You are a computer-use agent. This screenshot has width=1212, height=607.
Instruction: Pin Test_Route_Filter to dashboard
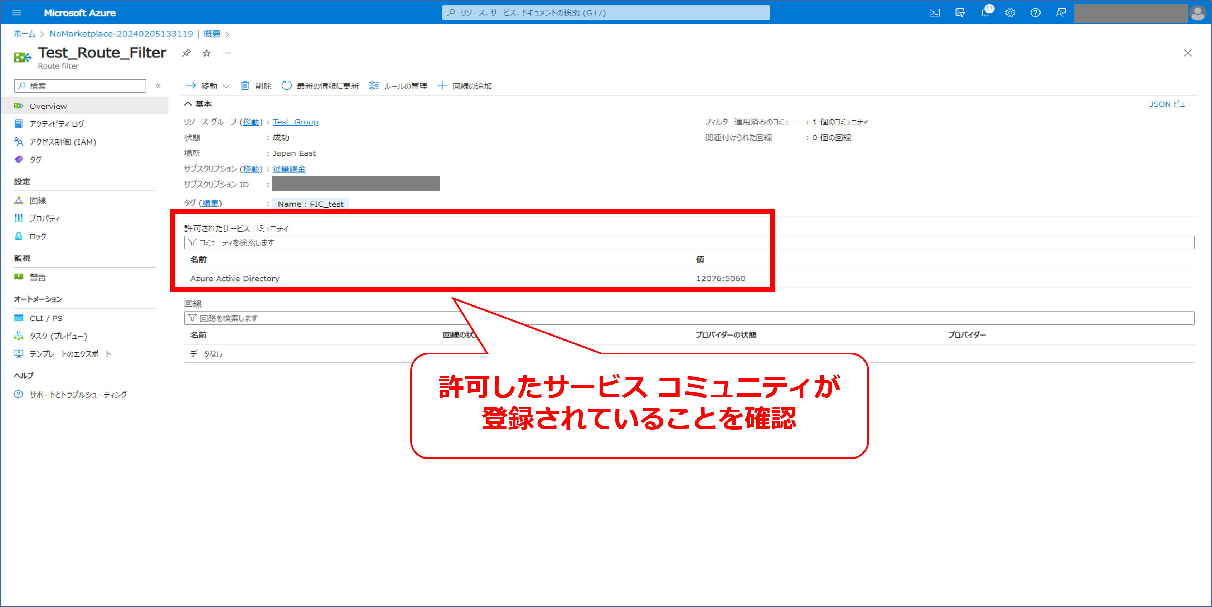(186, 53)
